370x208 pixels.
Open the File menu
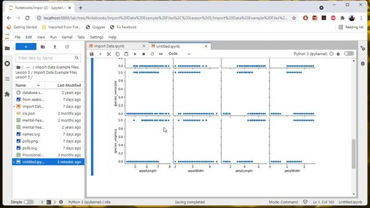tap(17, 37)
